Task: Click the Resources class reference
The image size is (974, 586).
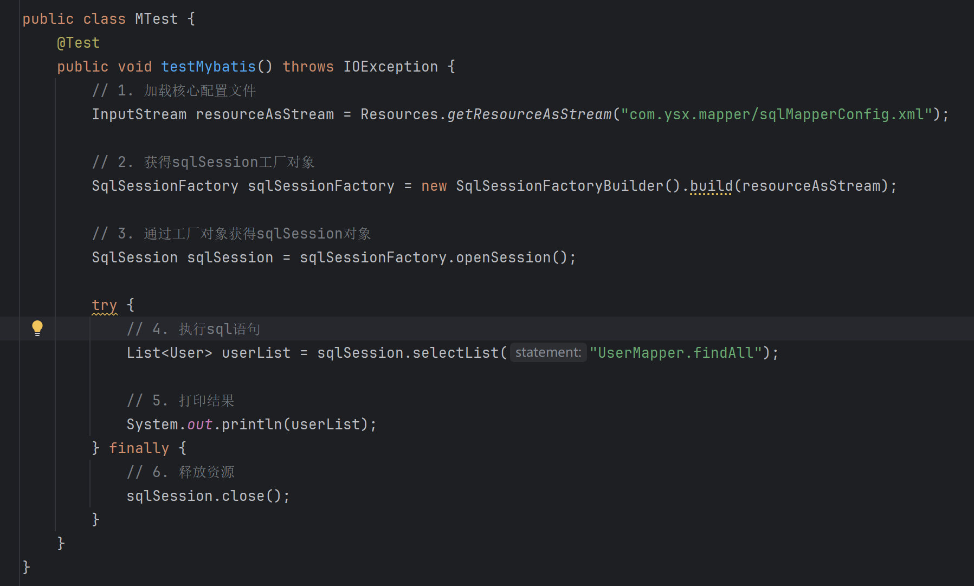Action: tap(399, 114)
